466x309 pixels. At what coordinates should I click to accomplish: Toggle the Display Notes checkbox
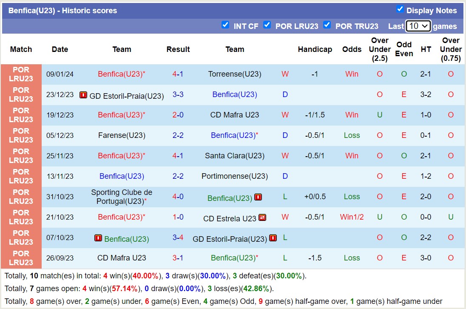click(400, 9)
